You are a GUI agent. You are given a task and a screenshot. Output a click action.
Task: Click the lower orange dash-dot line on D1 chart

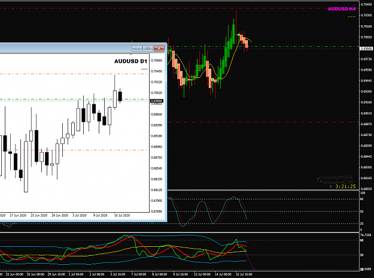pyautogui.click(x=74, y=150)
